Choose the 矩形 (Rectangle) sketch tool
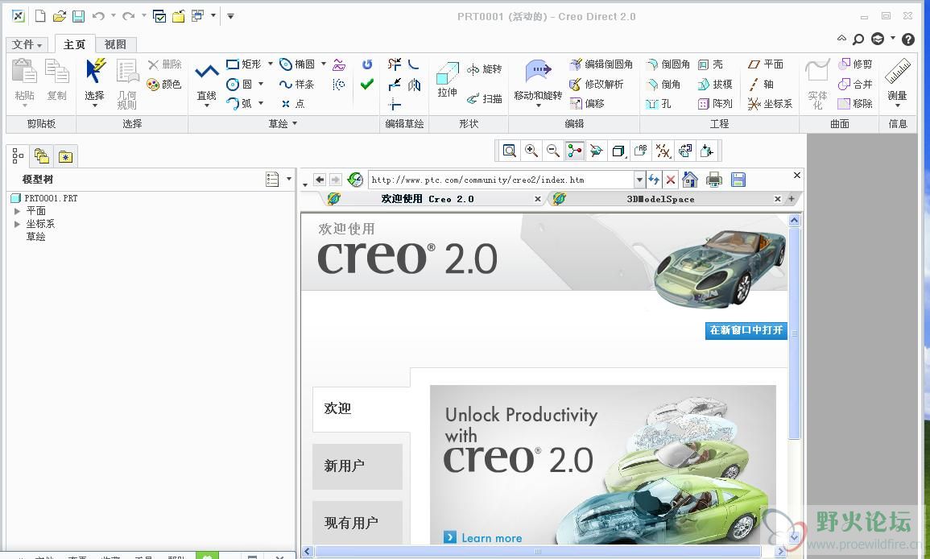The height and width of the screenshot is (559, 930). coord(244,64)
